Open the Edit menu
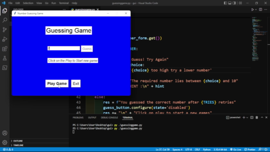This screenshot has width=270, height=152. click(x=18, y=3)
